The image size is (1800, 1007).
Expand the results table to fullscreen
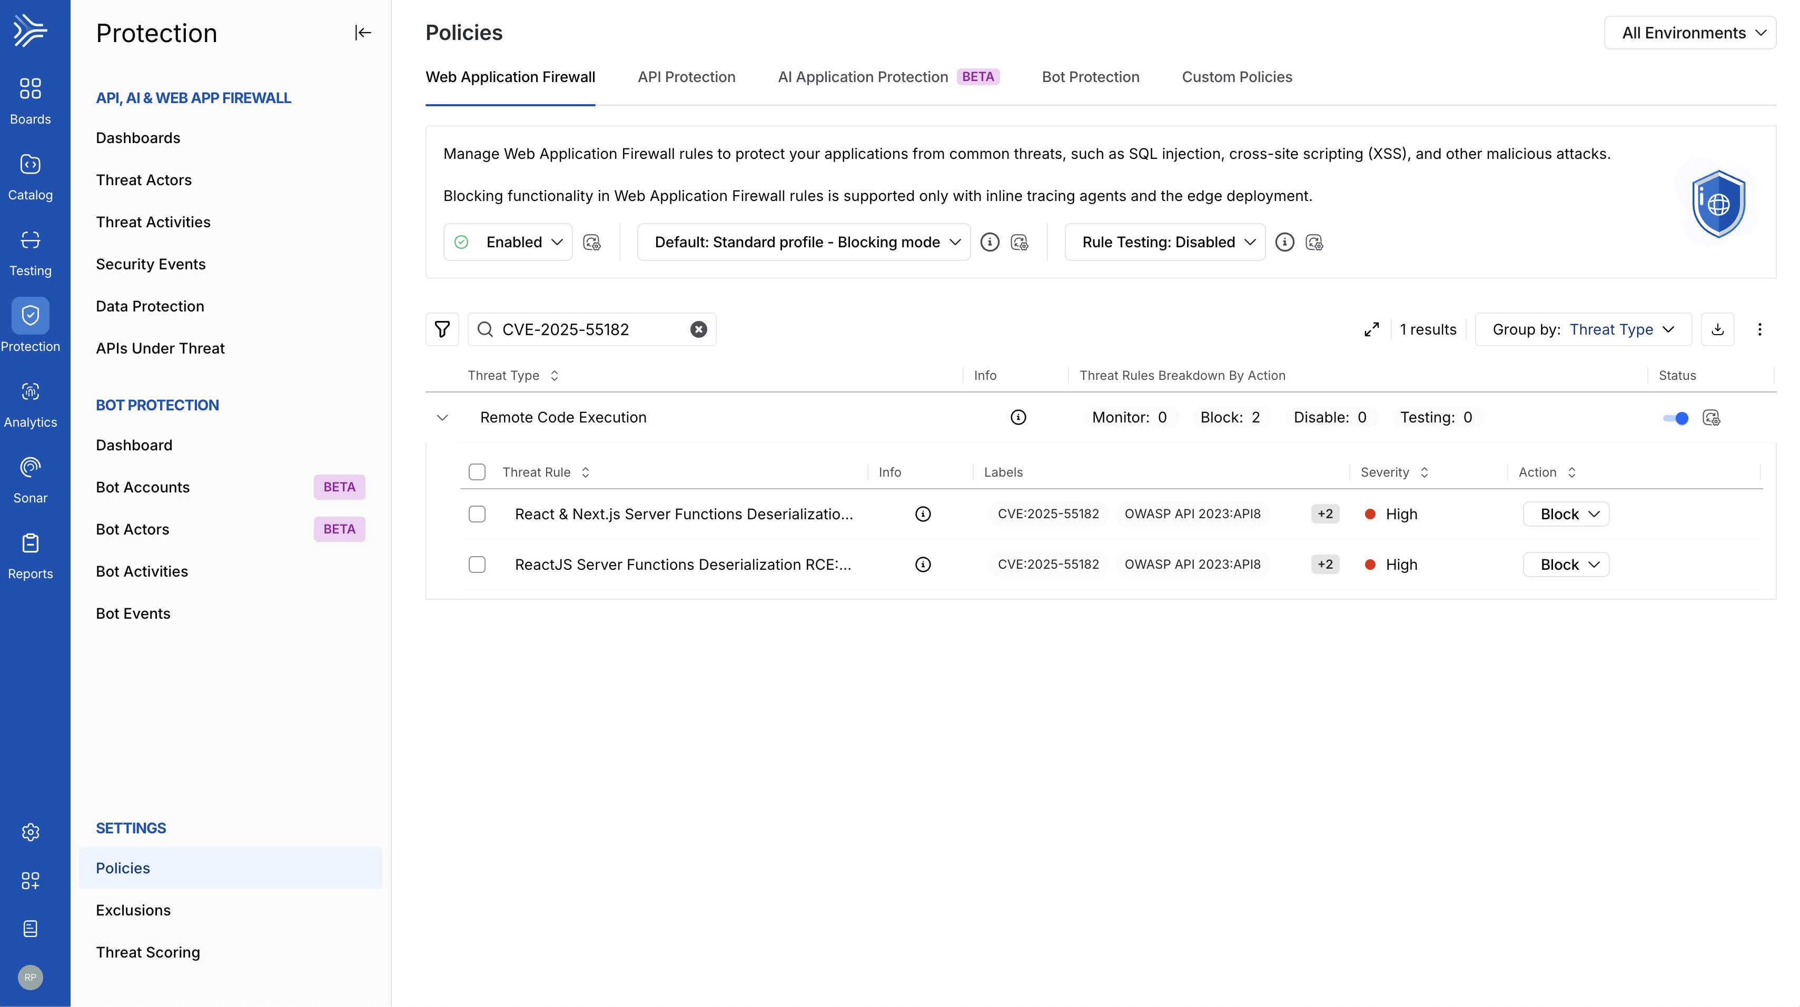point(1372,329)
